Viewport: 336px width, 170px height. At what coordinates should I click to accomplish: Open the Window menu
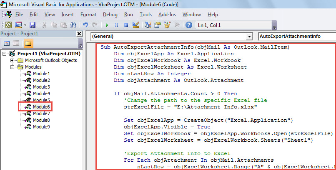pos(192,15)
